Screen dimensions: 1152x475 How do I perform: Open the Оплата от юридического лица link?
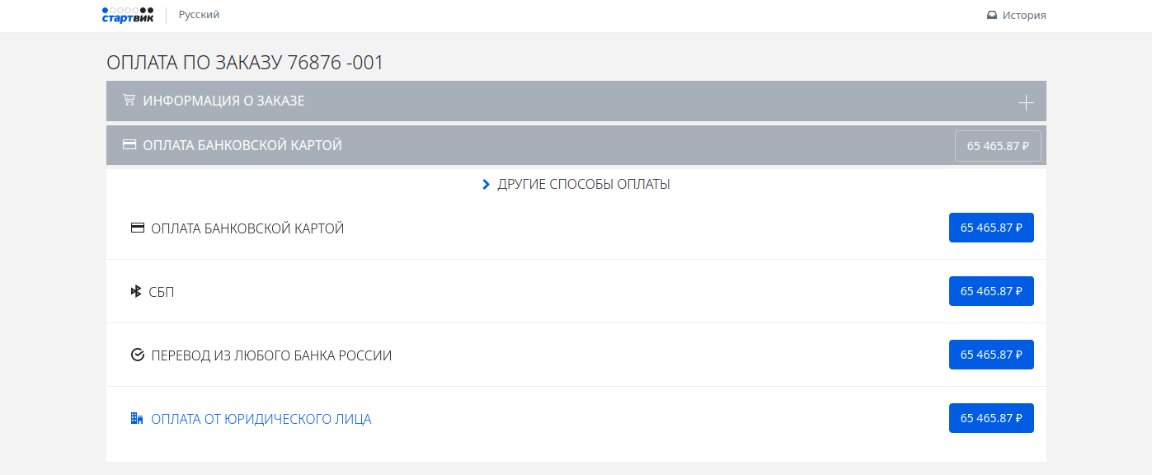point(261,419)
